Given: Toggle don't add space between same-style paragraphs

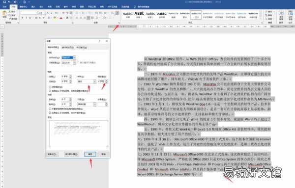Looking at the screenshot, I should point(50,109).
